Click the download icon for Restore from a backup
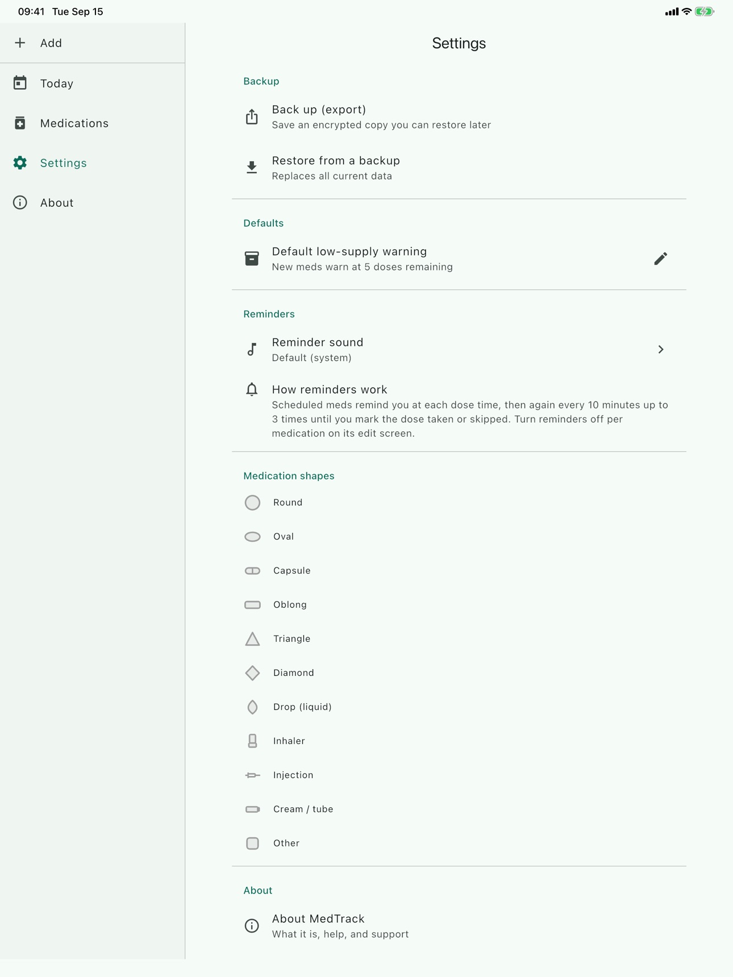The width and height of the screenshot is (733, 977). click(252, 168)
